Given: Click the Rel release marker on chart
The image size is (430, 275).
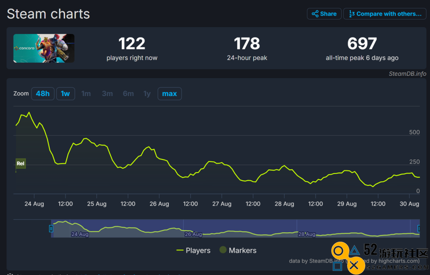Looking at the screenshot, I should [x=21, y=163].
